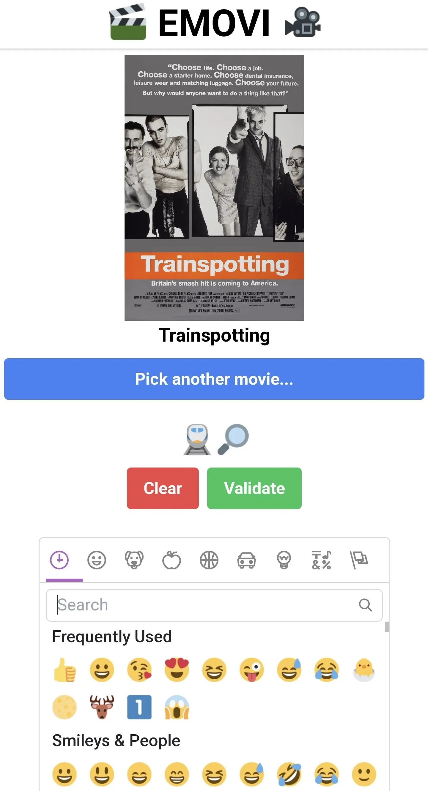This screenshot has width=428, height=791.
Task: Open the Frequently Used emoji tab
Action: pyautogui.click(x=59, y=560)
